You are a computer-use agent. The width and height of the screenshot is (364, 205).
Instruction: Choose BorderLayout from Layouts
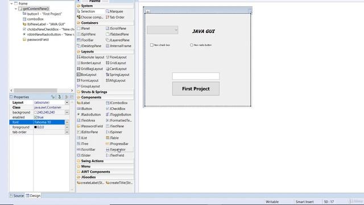click(89, 63)
